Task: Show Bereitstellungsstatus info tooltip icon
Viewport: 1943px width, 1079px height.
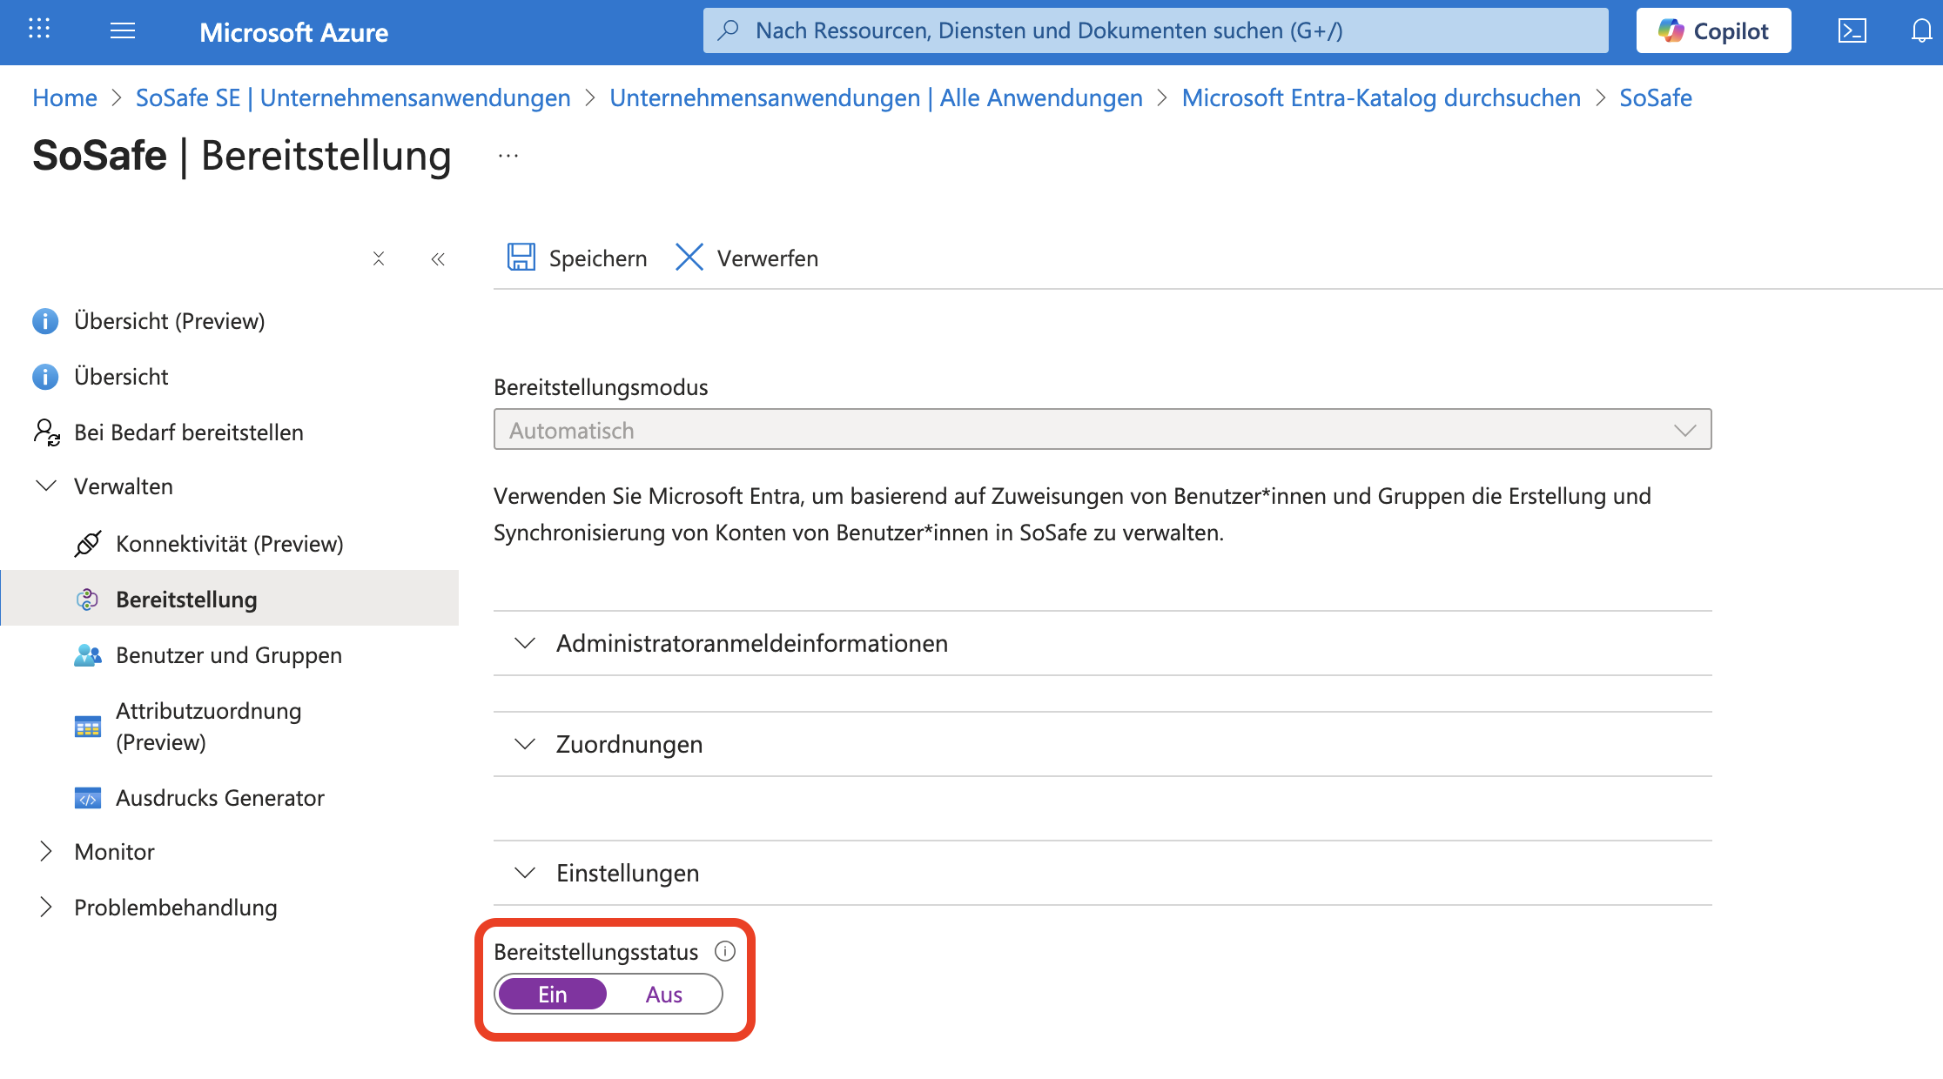Action: (725, 951)
